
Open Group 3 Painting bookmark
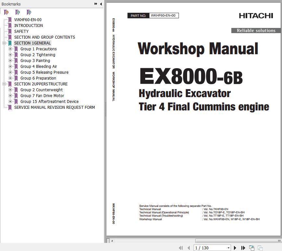(x=35, y=61)
